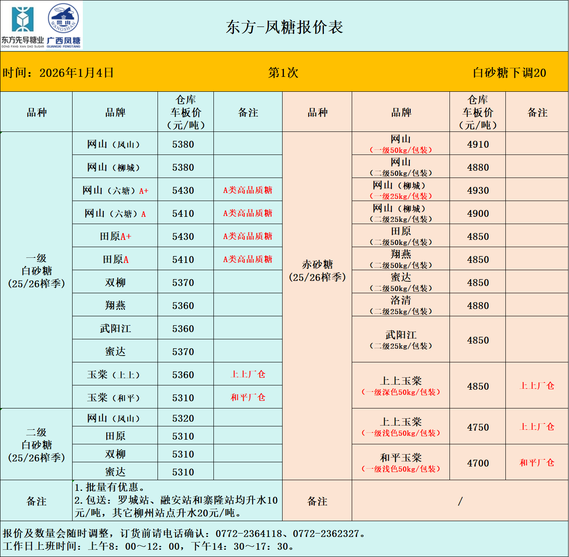Select the 网山（六塘）A+ brand cell
The image size is (569, 557).
tap(115, 190)
